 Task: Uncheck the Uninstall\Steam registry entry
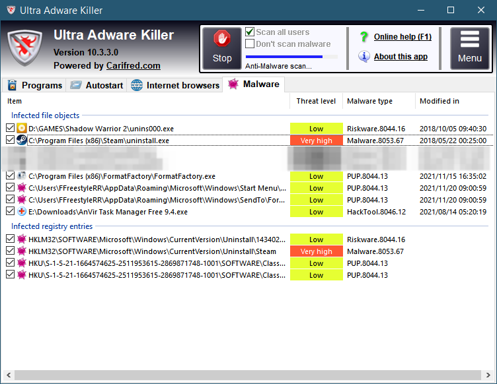pos(10,251)
